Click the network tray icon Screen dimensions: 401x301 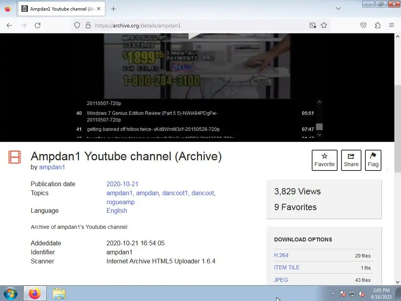(x=352, y=294)
